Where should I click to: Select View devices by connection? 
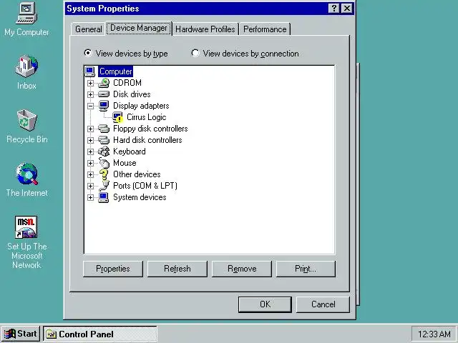pos(245,54)
